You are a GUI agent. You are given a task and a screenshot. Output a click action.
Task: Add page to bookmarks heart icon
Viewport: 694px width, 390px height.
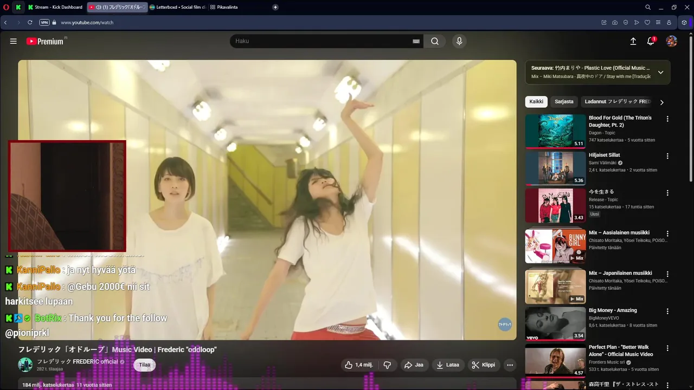tap(647, 23)
